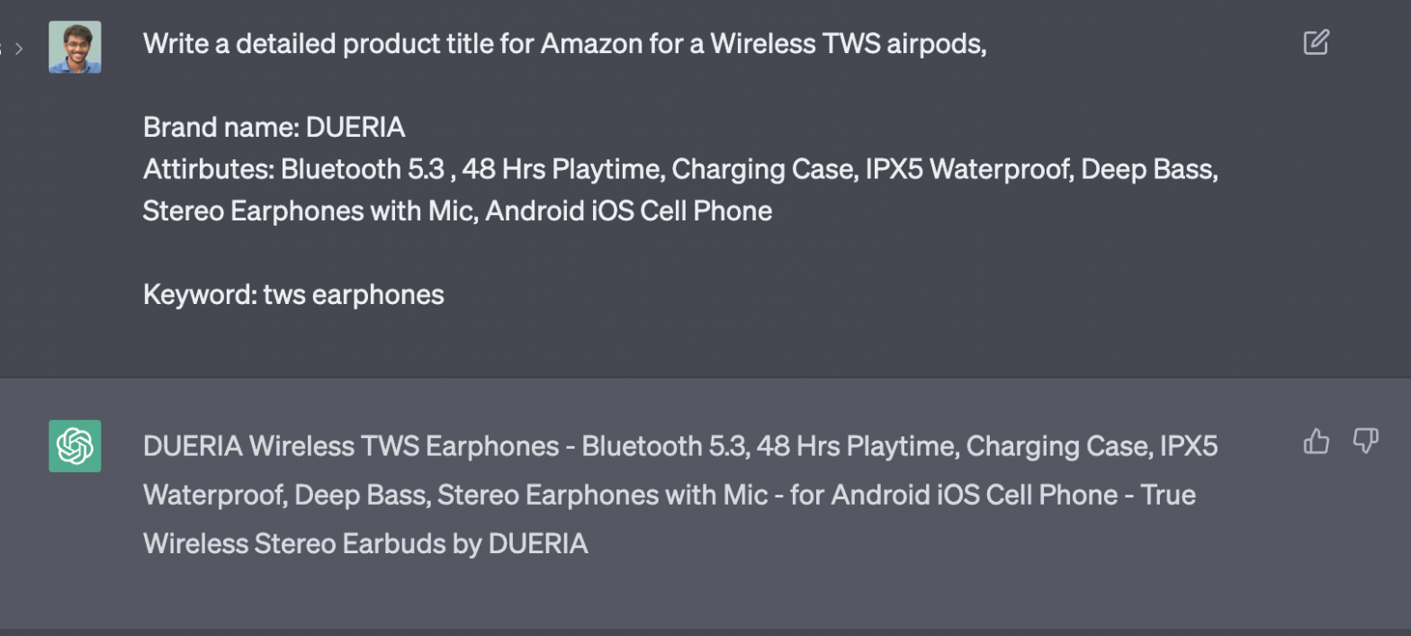The width and height of the screenshot is (1411, 636).
Task: Click the misspelled word "Attirbutes:" in the prompt
Action: click(208, 169)
